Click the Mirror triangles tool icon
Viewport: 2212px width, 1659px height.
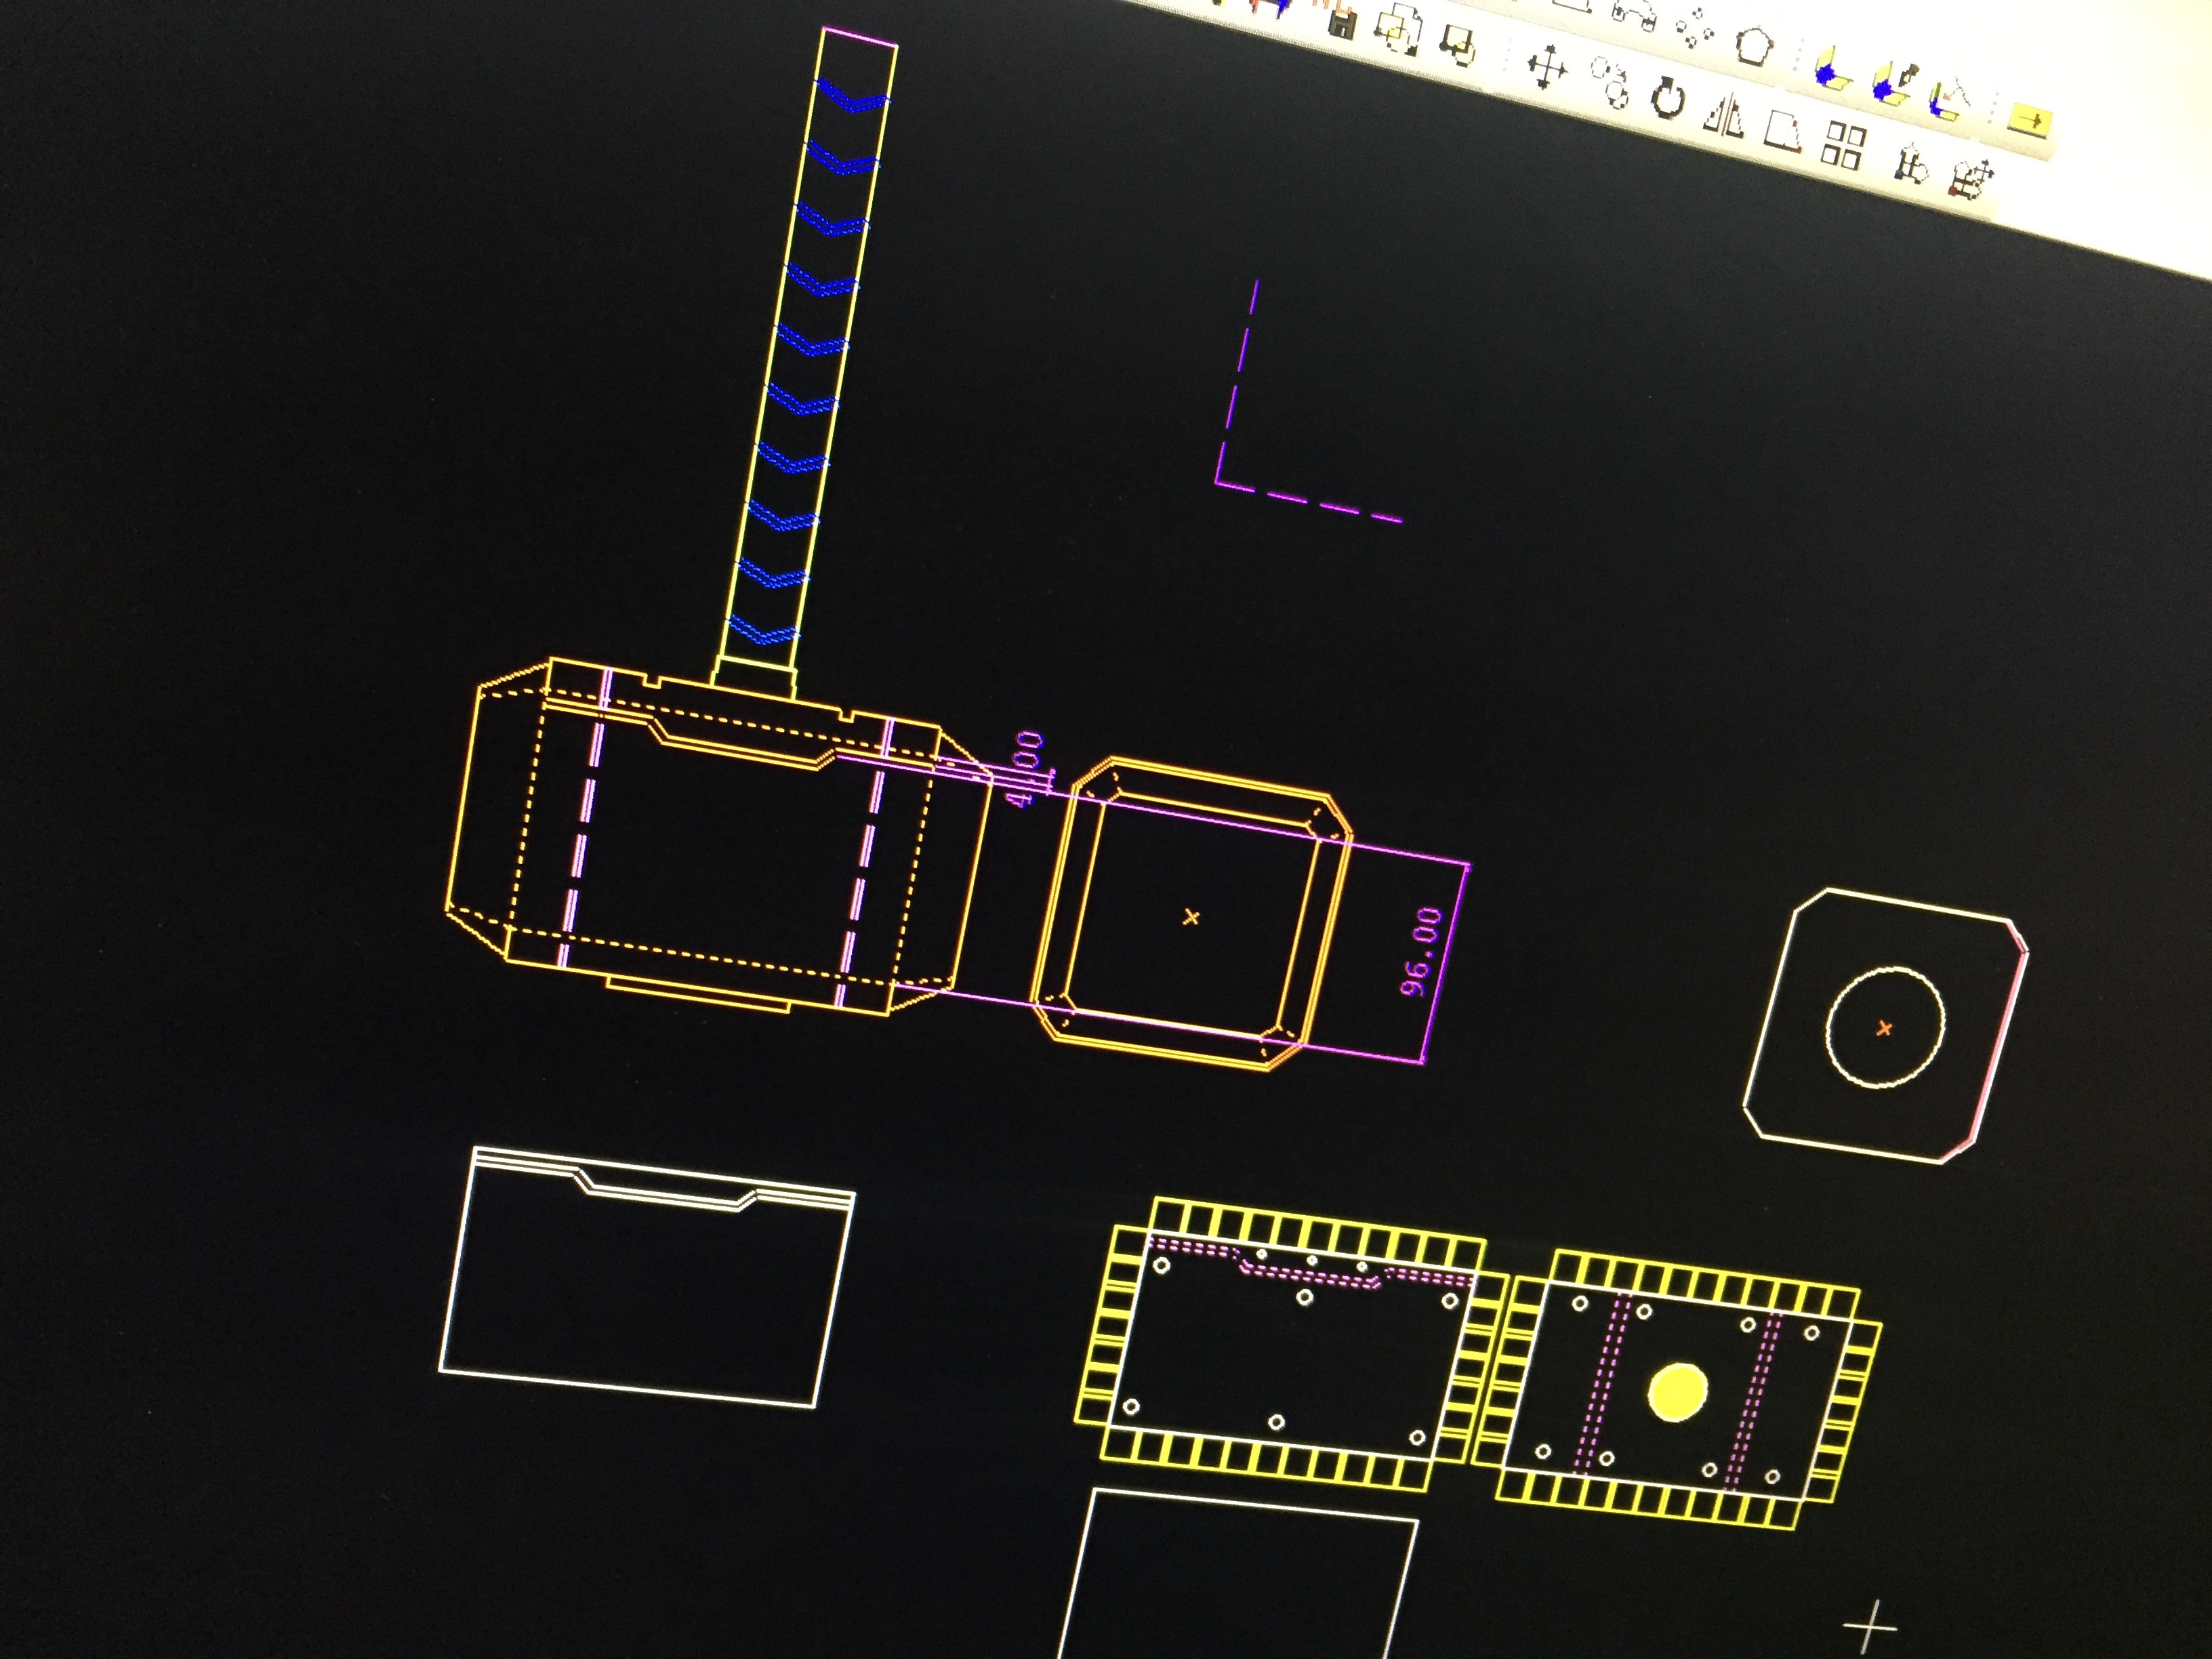click(1725, 116)
